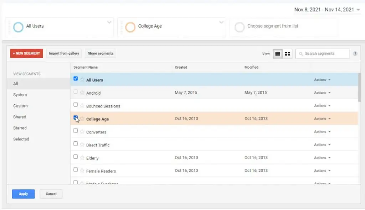Open Actions dropdown for College Age

[x=322, y=119]
